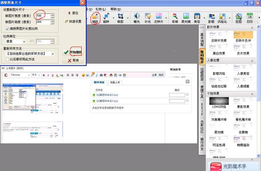The width and height of the screenshot is (261, 171).
Task: Click the 美容 beauty tool icon
Action: click(x=197, y=18)
